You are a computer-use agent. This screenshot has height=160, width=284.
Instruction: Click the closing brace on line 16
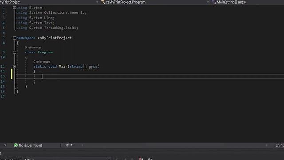pyautogui.click(x=17, y=92)
